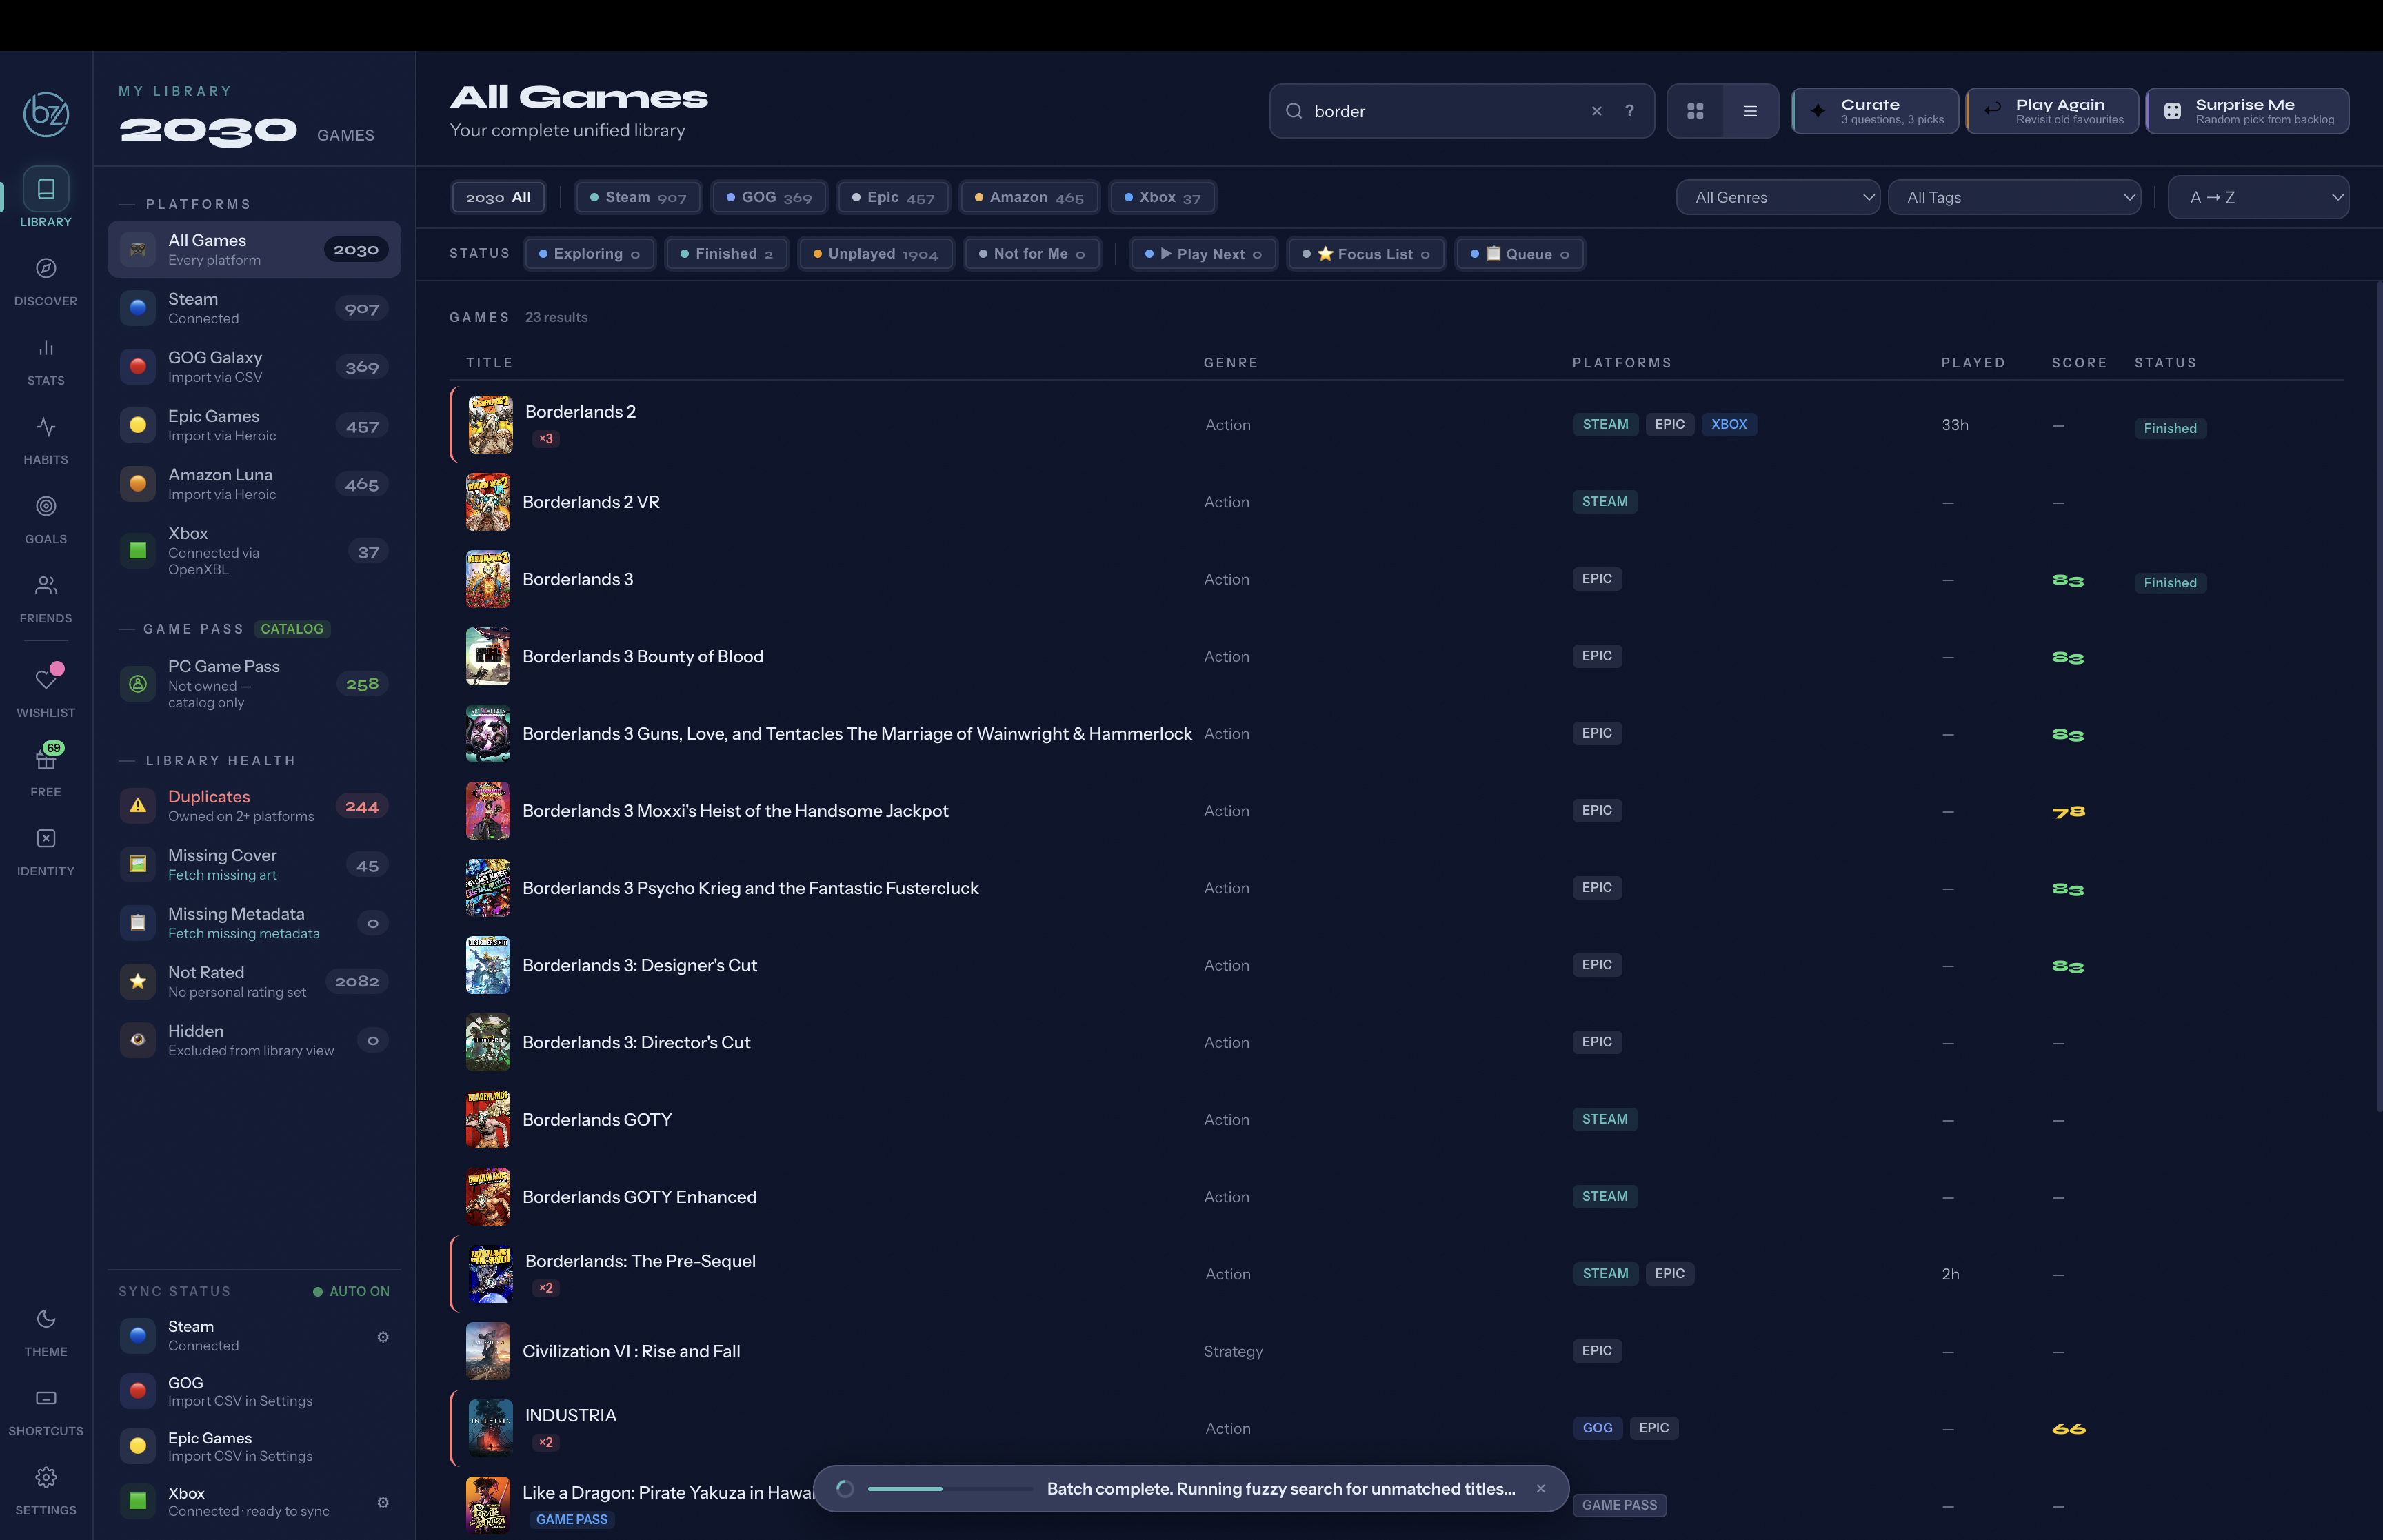The height and width of the screenshot is (1540, 2383).
Task: Click the Hidden eye icon
Action: (138, 1040)
